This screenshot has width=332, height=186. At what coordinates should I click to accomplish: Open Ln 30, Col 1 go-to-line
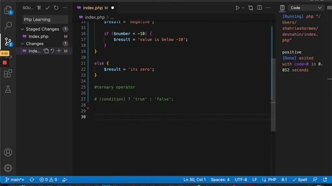pyautogui.click(x=195, y=180)
